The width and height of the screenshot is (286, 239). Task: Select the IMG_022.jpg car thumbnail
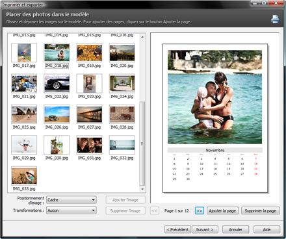(57, 83)
